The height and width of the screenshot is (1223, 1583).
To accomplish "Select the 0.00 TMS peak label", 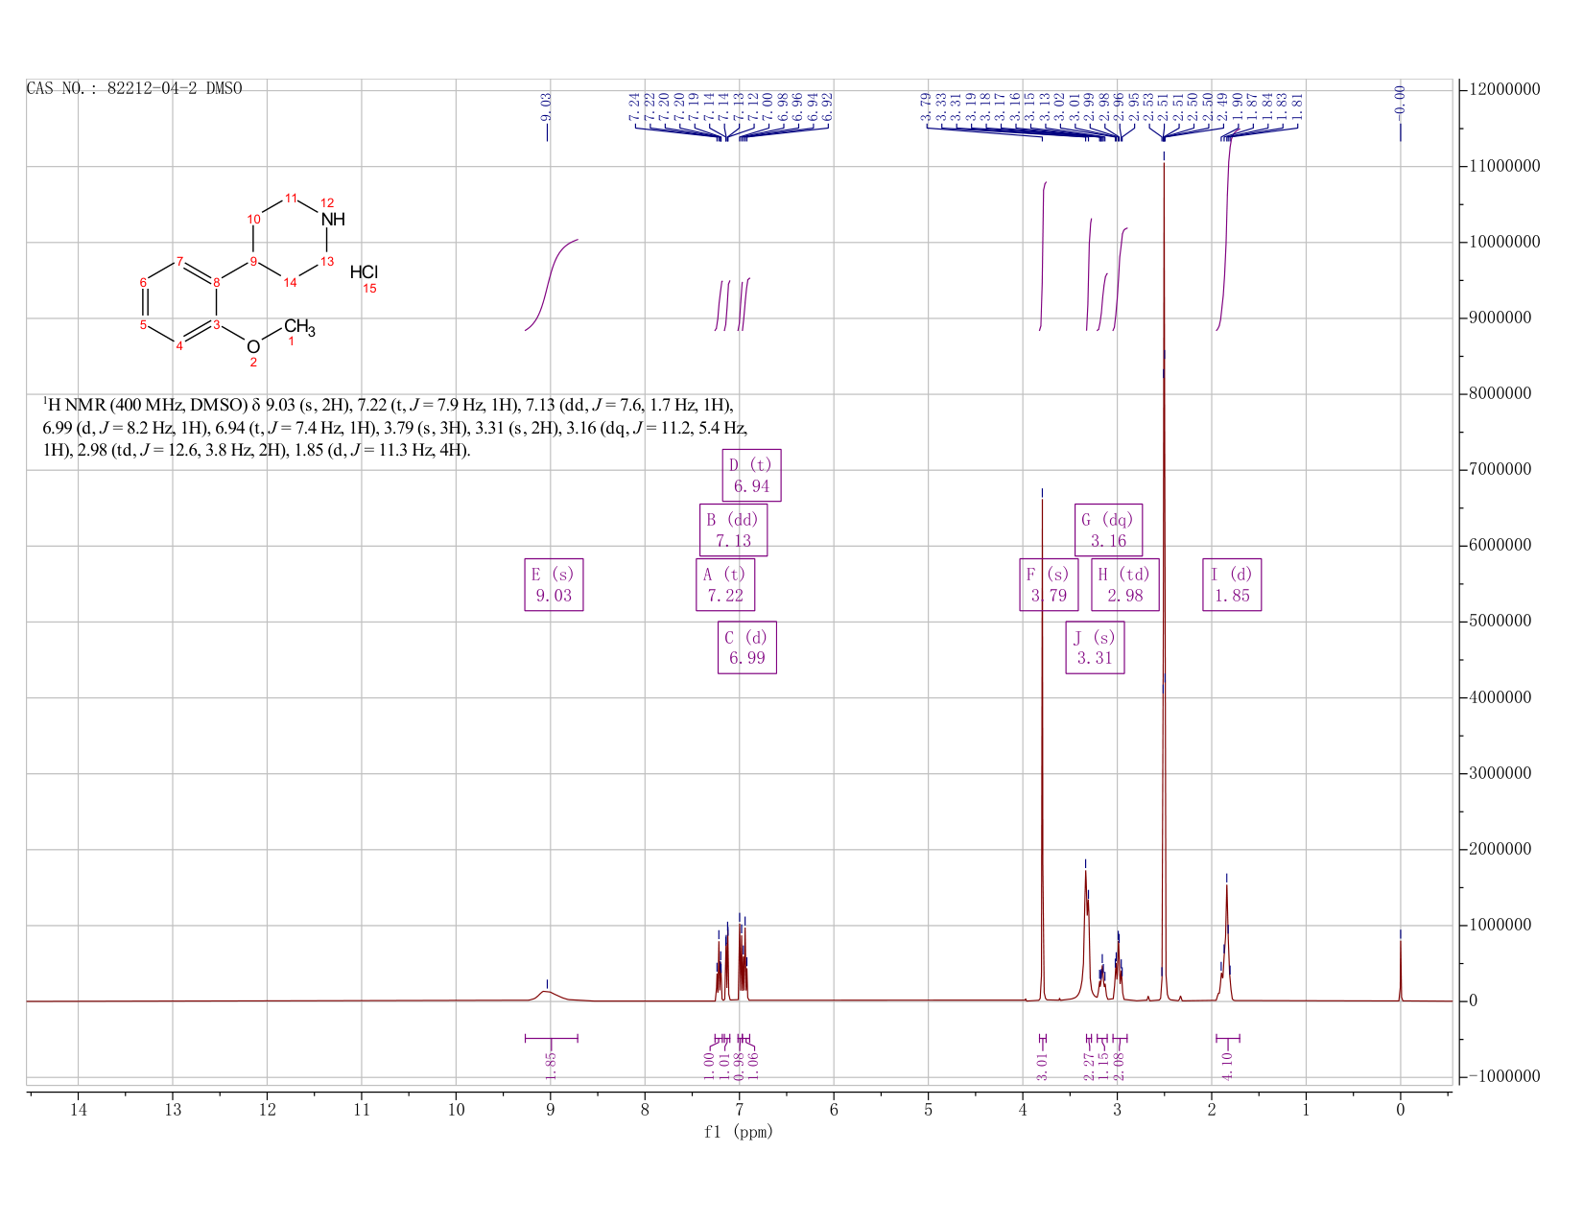I will pyautogui.click(x=1400, y=100).
